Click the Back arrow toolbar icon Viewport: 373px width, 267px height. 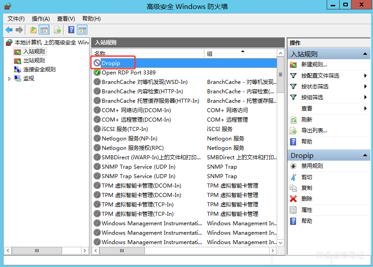point(9,30)
